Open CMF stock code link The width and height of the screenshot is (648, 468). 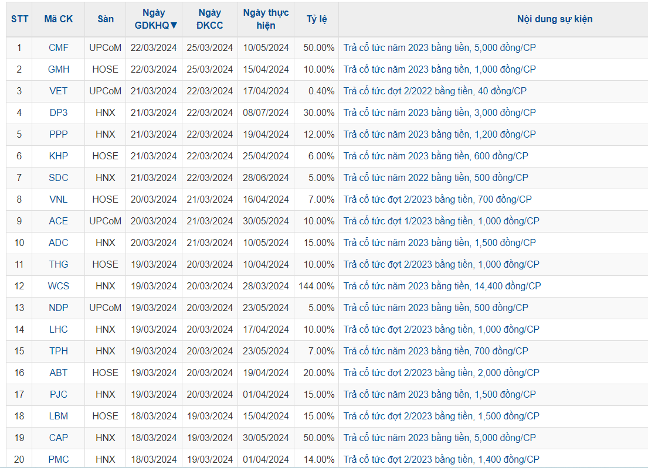click(x=59, y=47)
